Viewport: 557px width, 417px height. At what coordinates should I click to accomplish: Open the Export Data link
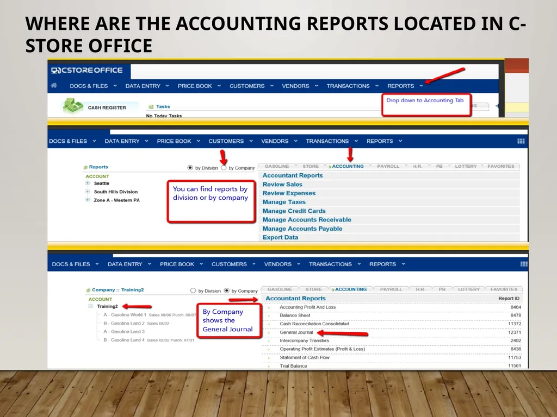(280, 238)
